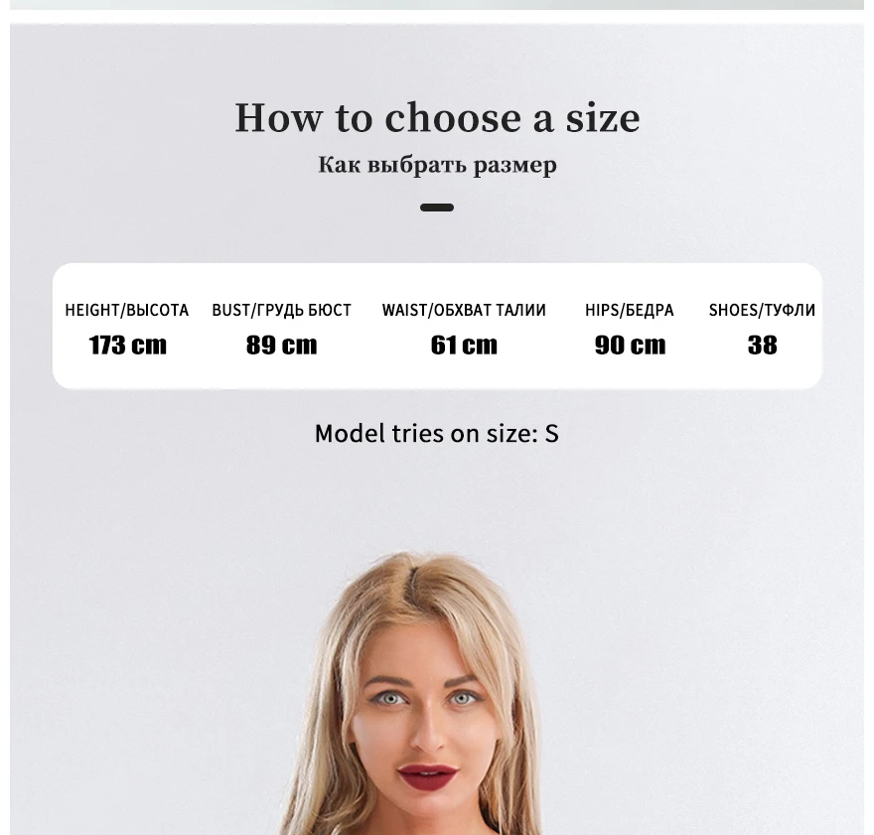Click the HIPS/БЕДРА label

pos(630,310)
